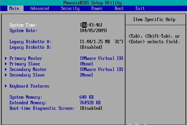Viewport: 187px width, 125px height.
Task: Toggle the Legacy Diskette B Disabled value
Action: (91, 47)
